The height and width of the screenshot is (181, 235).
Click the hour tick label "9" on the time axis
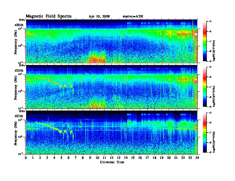click(90, 158)
